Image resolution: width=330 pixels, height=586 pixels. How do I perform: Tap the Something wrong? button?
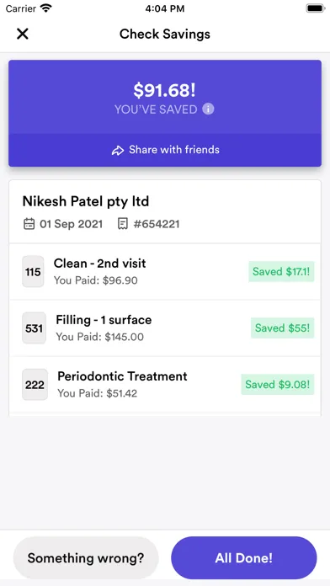[86, 558]
